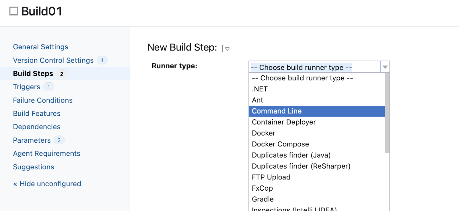Expand the Runner type combo box arrow
The image size is (459, 211).
point(385,67)
